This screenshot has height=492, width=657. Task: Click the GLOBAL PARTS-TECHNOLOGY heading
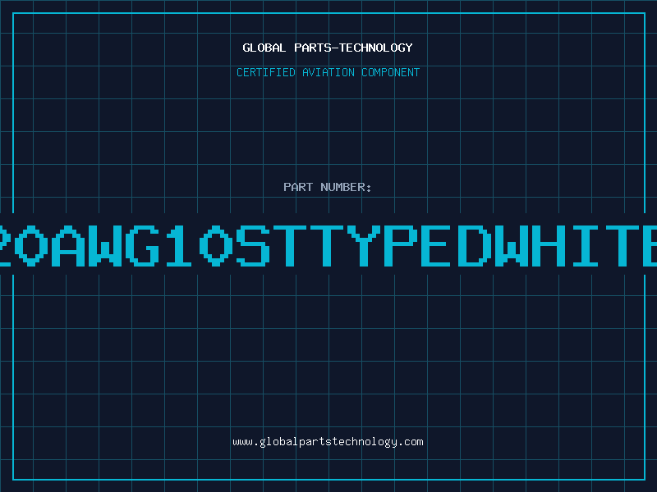click(x=328, y=48)
